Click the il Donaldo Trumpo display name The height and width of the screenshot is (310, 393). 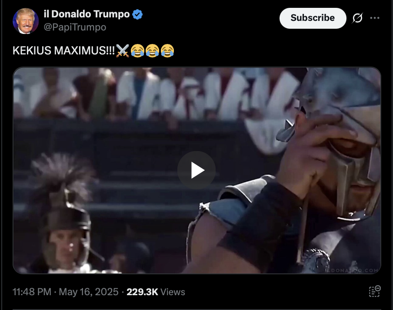(x=87, y=14)
